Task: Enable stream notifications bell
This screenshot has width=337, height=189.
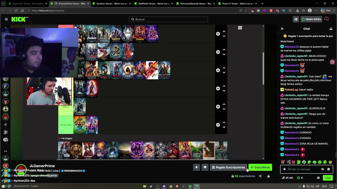Action: 196,167
